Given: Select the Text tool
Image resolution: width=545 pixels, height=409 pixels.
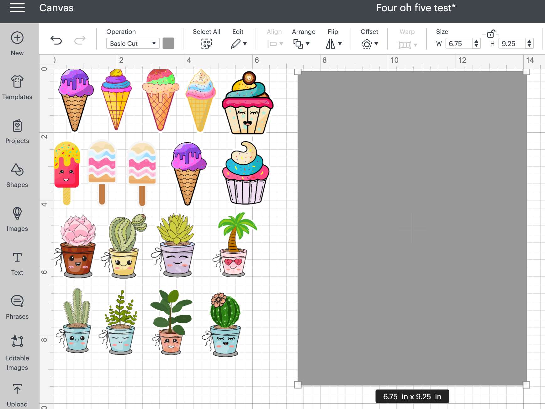Looking at the screenshot, I should 17,263.
